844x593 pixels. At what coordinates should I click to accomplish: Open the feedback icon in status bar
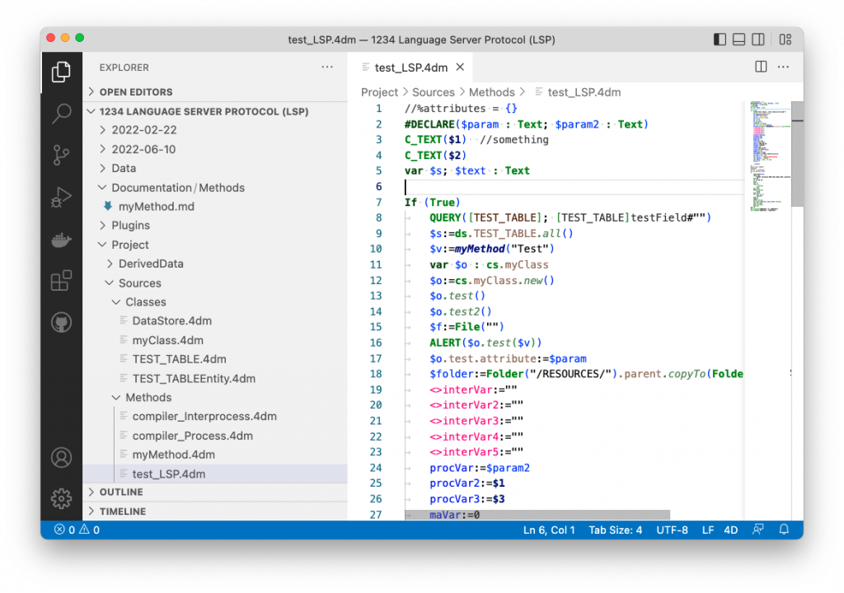[758, 530]
